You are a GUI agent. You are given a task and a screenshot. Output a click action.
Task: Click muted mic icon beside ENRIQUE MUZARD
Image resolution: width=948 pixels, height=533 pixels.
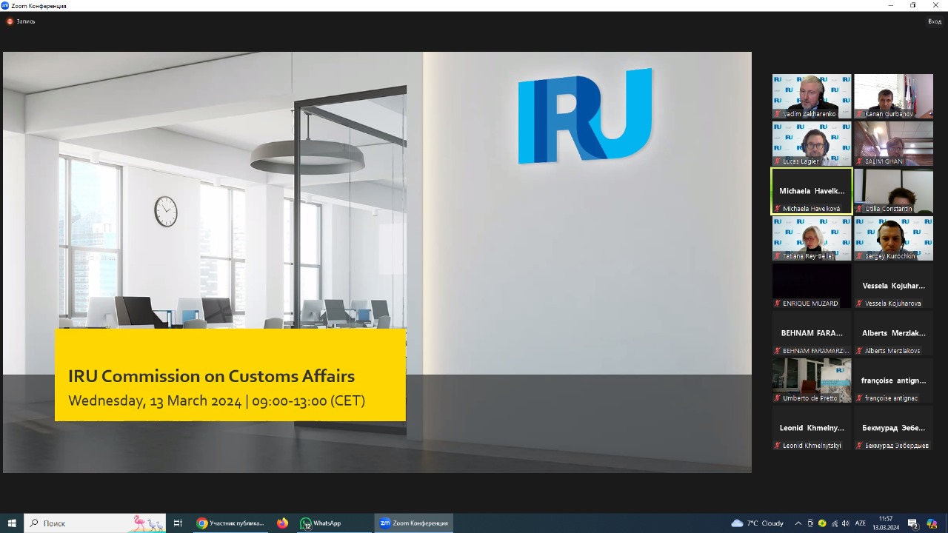pyautogui.click(x=778, y=304)
